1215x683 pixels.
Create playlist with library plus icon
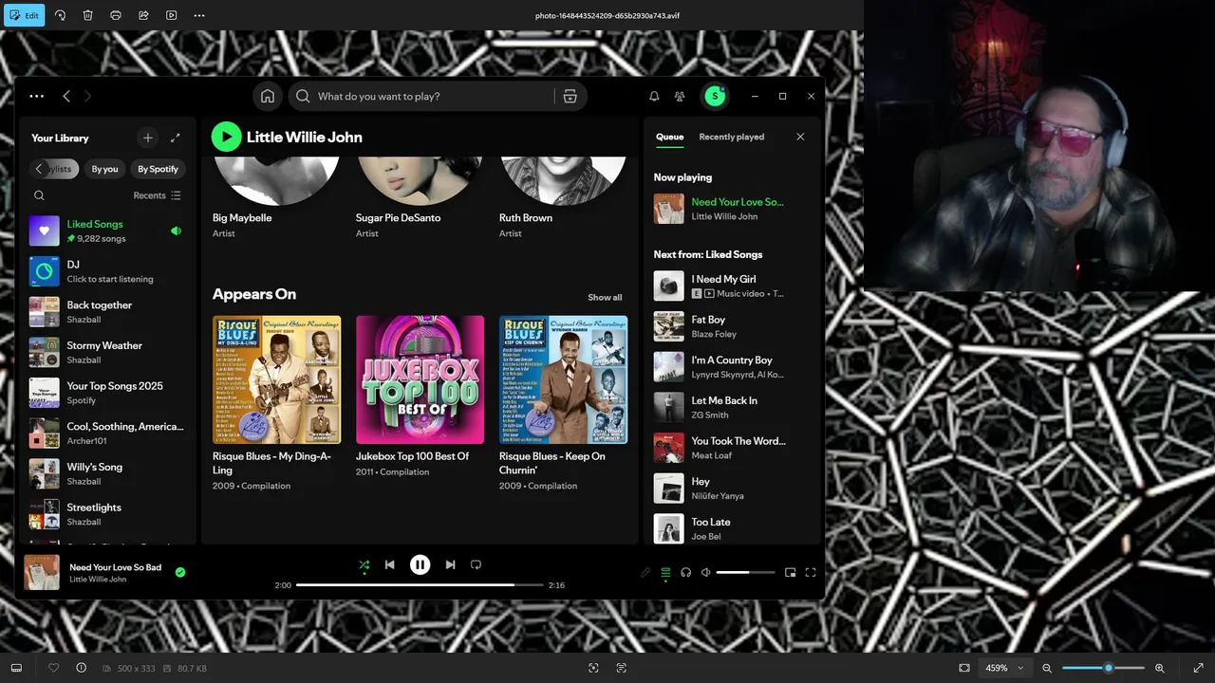click(x=147, y=138)
